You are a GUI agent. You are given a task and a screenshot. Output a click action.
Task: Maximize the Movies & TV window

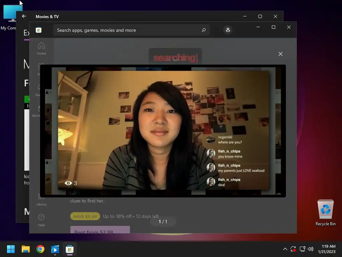(260, 16)
